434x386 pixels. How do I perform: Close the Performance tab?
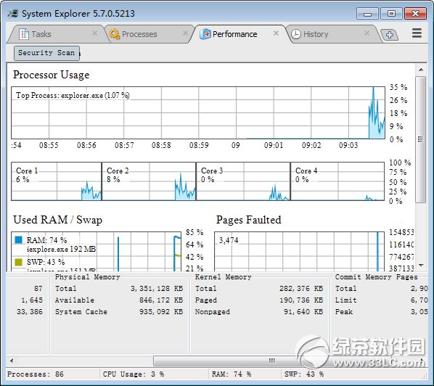(276, 33)
